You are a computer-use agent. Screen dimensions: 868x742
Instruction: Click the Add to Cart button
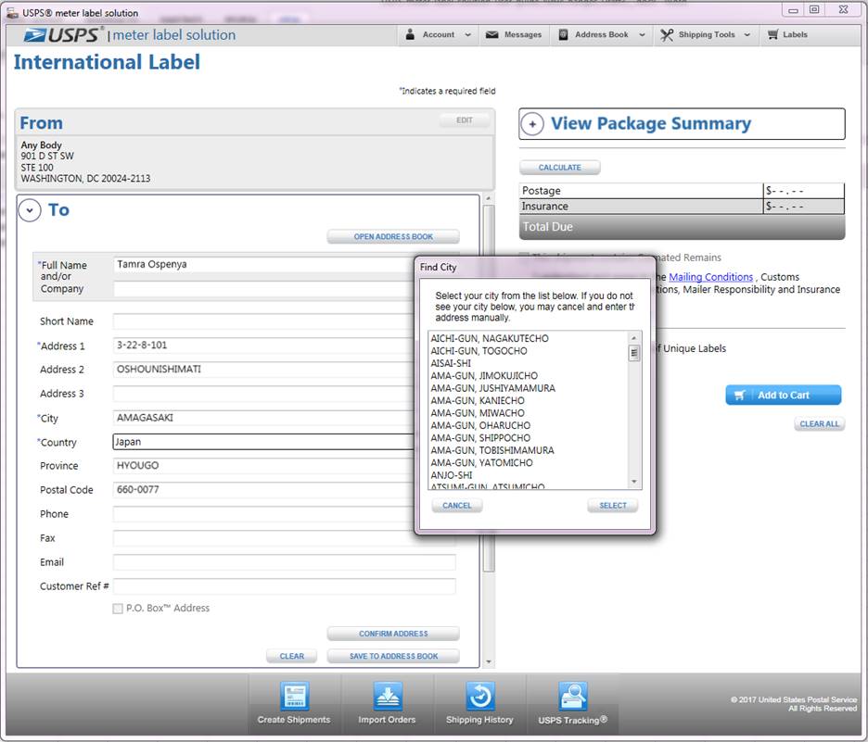(783, 396)
